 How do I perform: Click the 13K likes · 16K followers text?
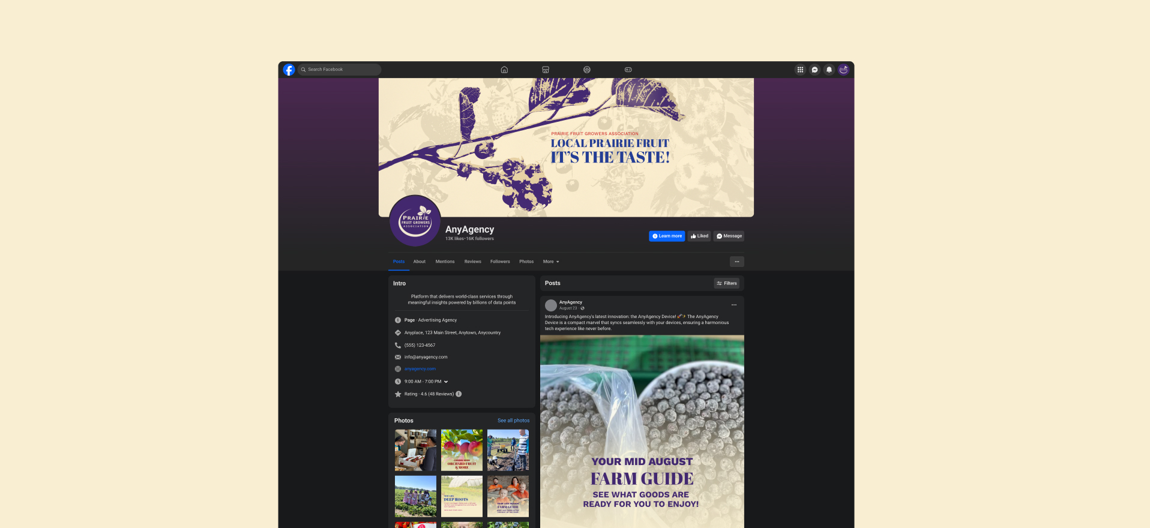[469, 239]
